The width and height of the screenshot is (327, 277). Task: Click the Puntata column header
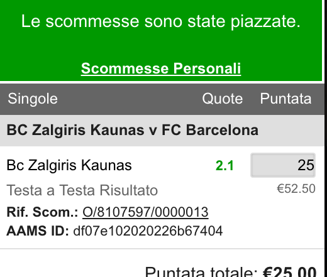coord(285,99)
